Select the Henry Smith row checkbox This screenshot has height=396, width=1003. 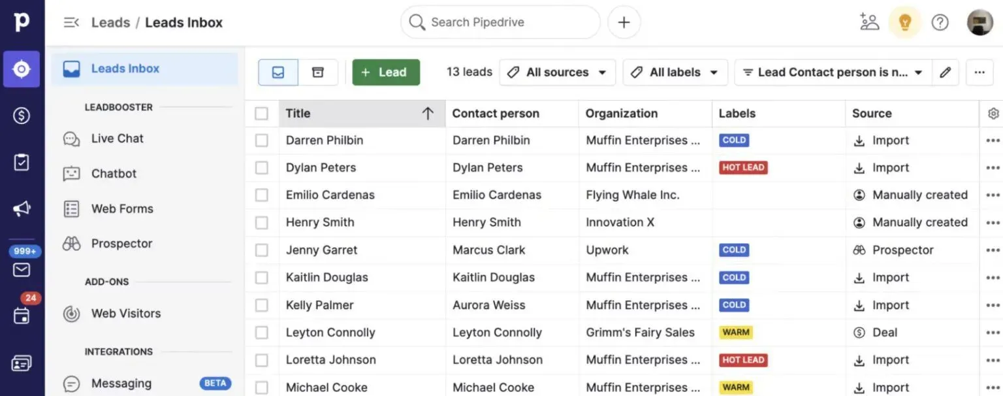tap(262, 223)
